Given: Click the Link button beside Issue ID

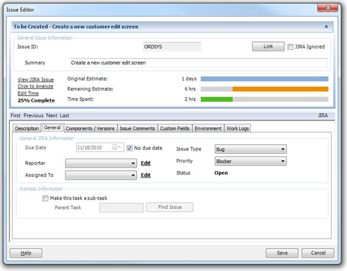Looking at the screenshot, I should 268,46.
